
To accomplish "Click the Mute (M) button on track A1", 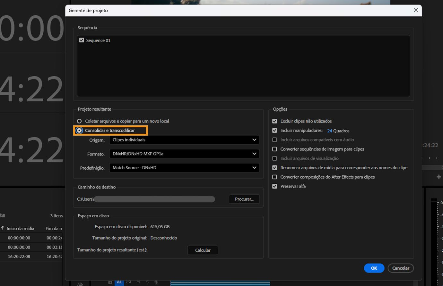I will 138,282.
